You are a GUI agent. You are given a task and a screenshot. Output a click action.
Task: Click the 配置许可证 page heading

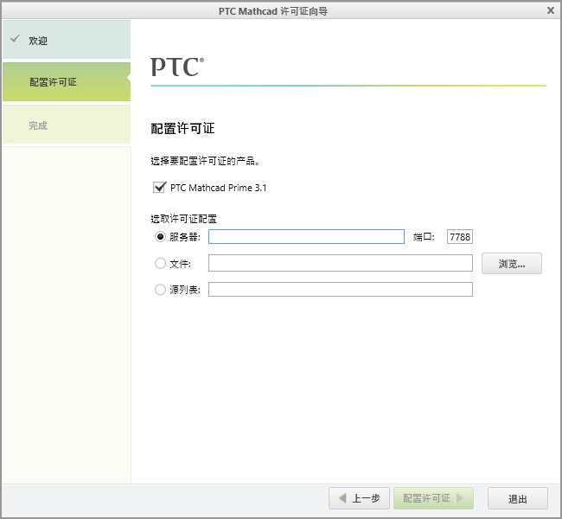coord(182,128)
